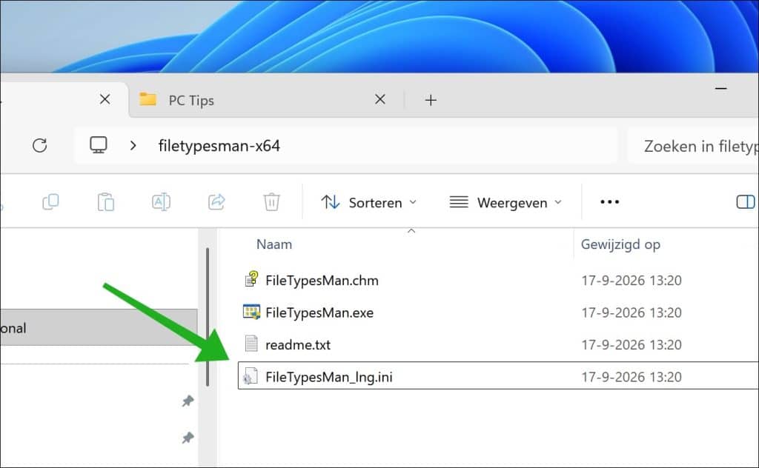The width and height of the screenshot is (759, 468).
Task: Click the Delete trash icon in toolbar
Action: [271, 201]
